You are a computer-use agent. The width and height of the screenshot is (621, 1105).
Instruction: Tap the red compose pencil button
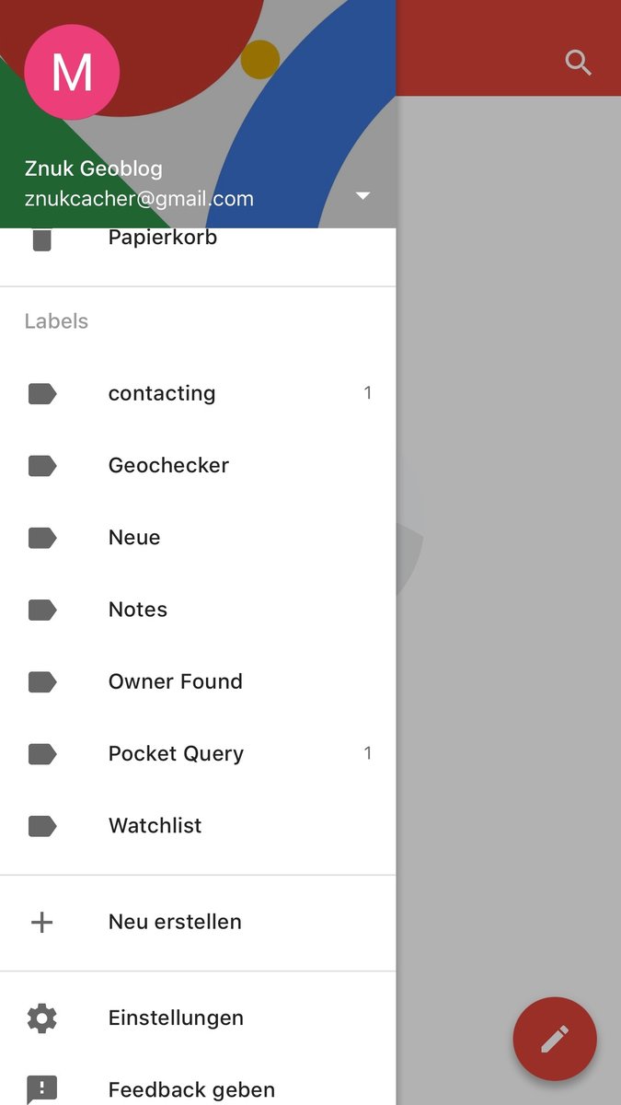point(555,1039)
